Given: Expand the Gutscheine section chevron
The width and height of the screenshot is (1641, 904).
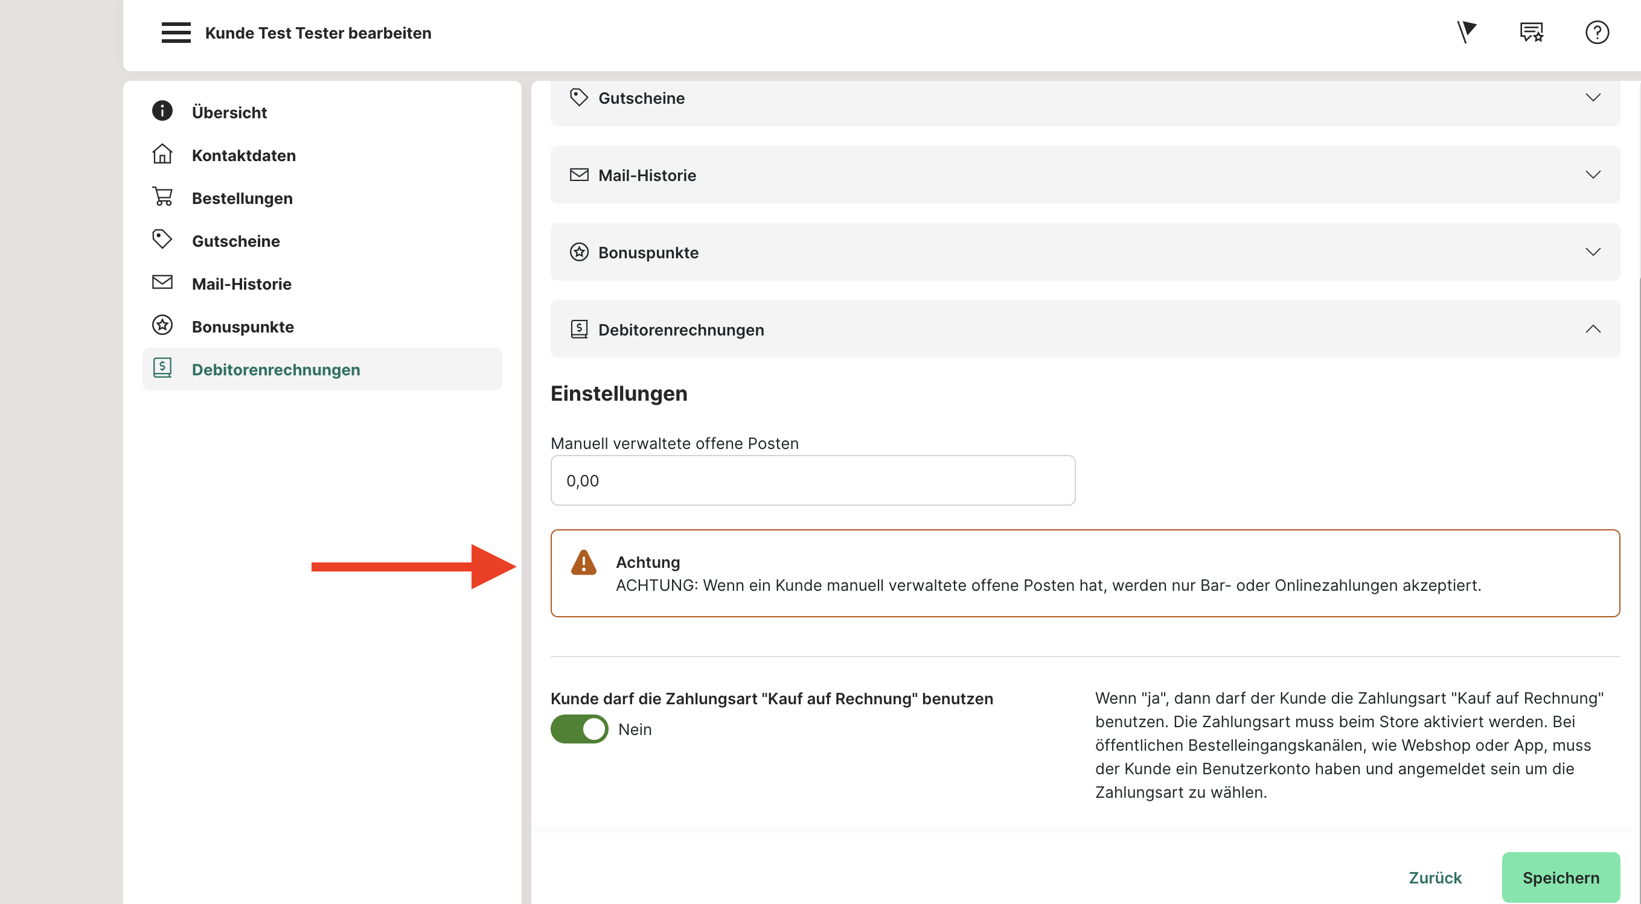Looking at the screenshot, I should pos(1593,97).
